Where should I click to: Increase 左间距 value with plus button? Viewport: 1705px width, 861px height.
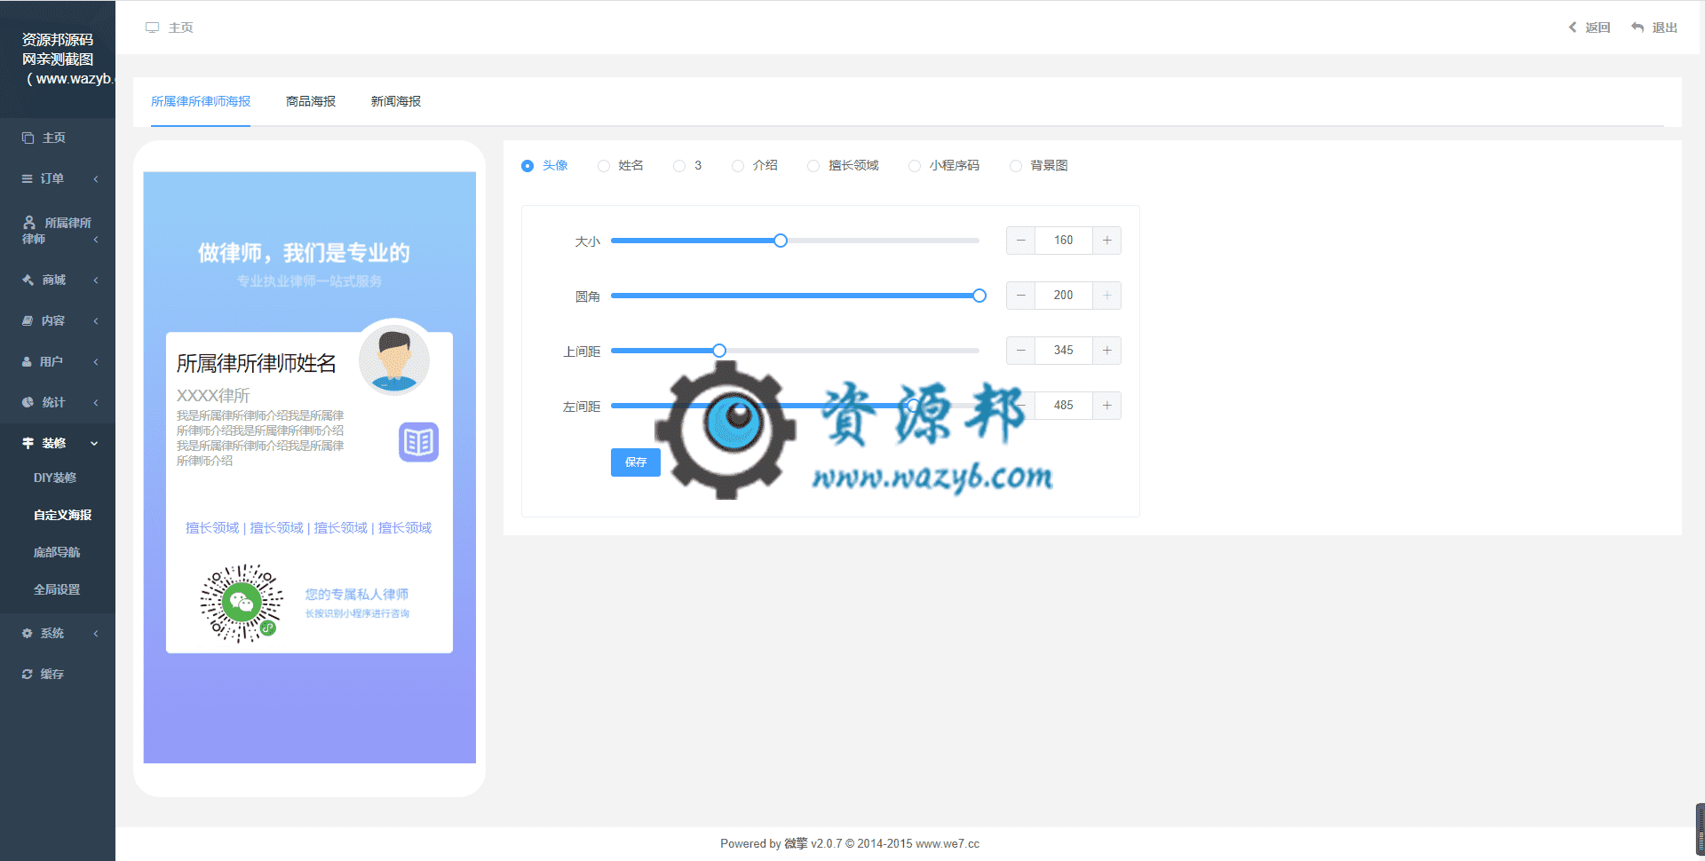pyautogui.click(x=1106, y=406)
